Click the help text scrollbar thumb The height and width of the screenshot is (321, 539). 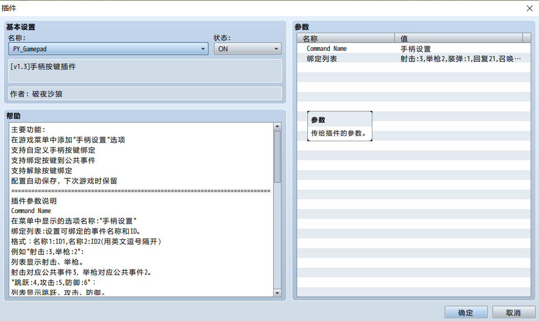click(x=277, y=157)
